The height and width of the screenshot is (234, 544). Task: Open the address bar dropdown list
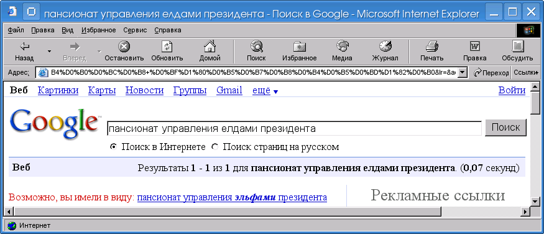coord(462,73)
